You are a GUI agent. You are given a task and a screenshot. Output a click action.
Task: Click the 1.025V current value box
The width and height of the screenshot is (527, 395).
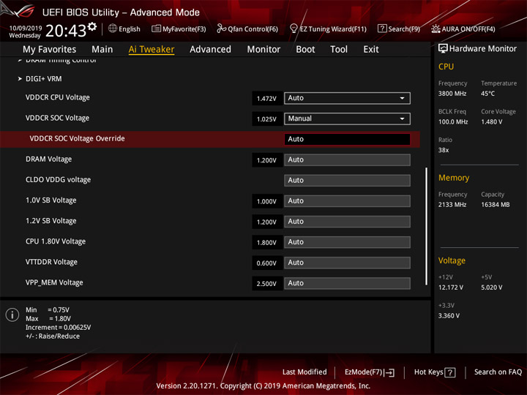(267, 119)
